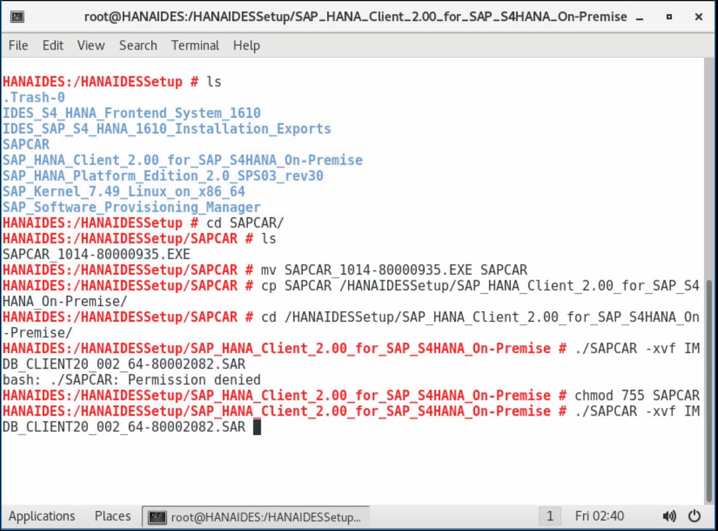Click the terminal icon on the taskbar window button
The image size is (718, 531).
pyautogui.click(x=157, y=516)
